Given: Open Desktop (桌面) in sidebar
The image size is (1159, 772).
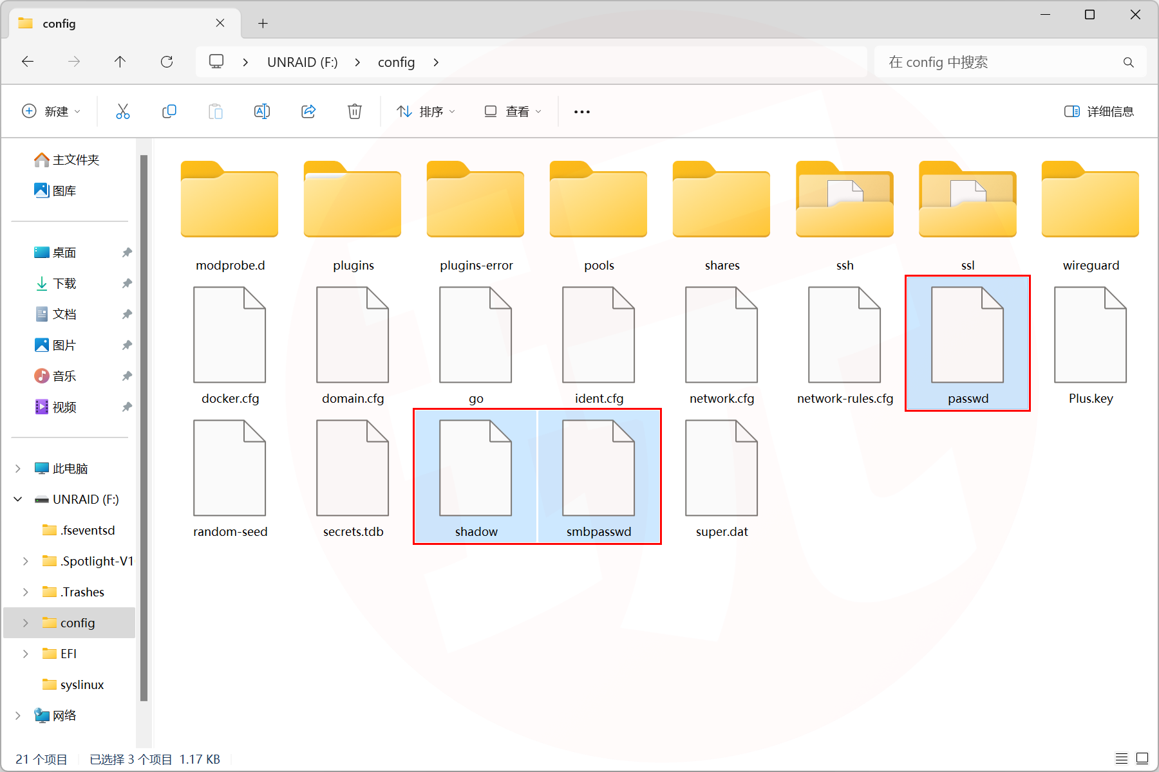Looking at the screenshot, I should 56,252.
